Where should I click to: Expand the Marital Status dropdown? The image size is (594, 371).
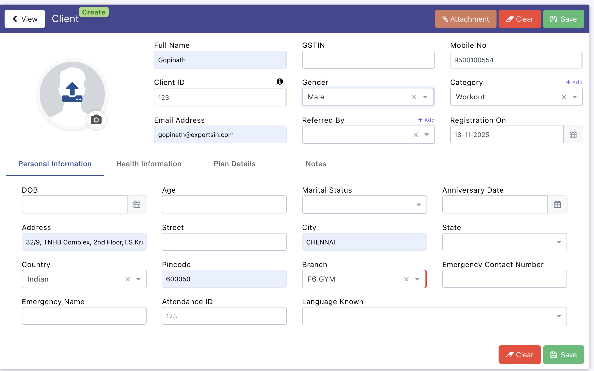pyautogui.click(x=419, y=205)
